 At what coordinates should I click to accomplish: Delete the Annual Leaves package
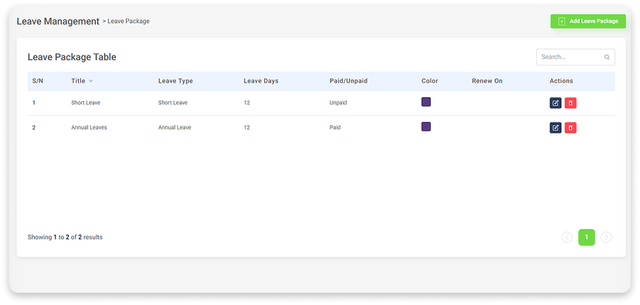(x=571, y=128)
